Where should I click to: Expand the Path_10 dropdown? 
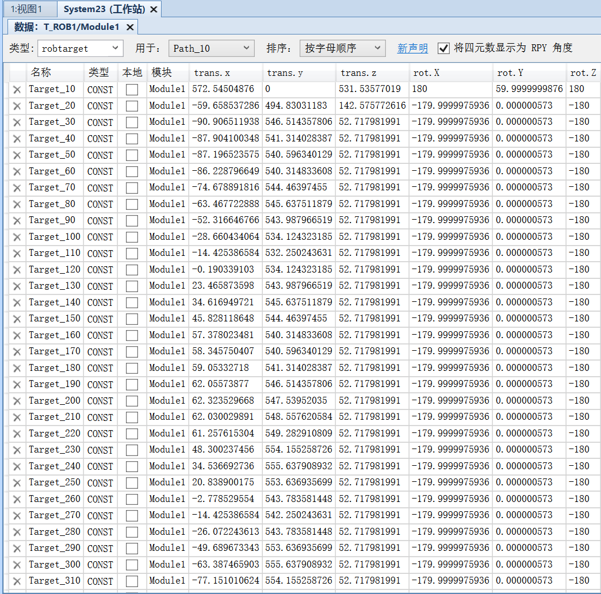pyautogui.click(x=212, y=48)
